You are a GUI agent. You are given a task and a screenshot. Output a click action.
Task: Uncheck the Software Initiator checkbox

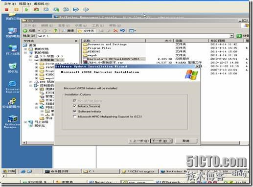(74, 112)
